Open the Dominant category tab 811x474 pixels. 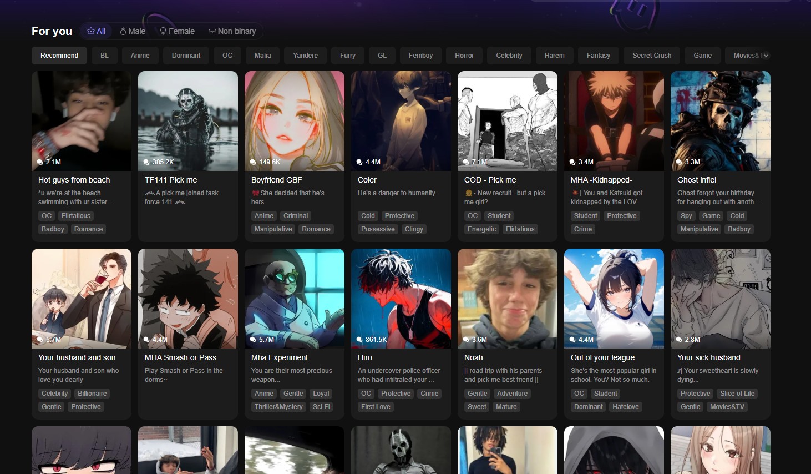[186, 56]
